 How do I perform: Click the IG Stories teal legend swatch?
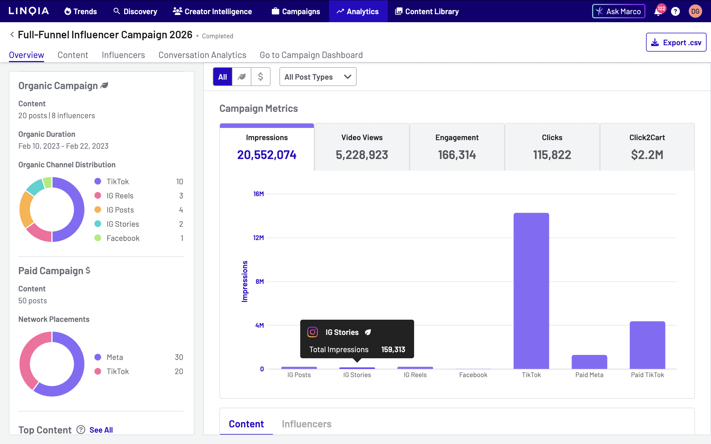98,224
